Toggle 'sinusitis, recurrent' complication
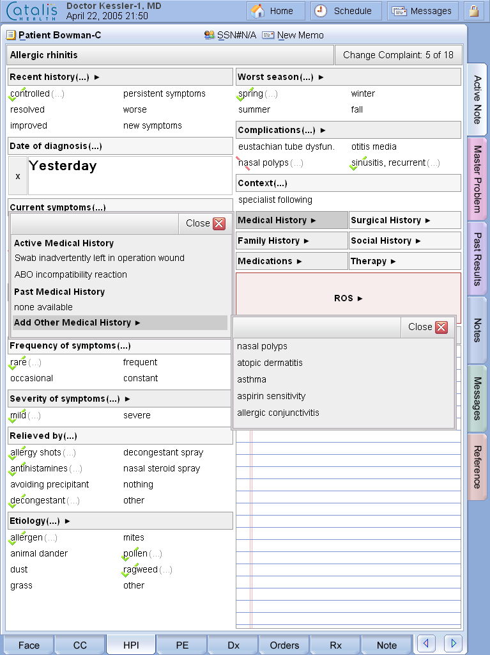Viewport: 490px width, 655px height. coord(388,163)
